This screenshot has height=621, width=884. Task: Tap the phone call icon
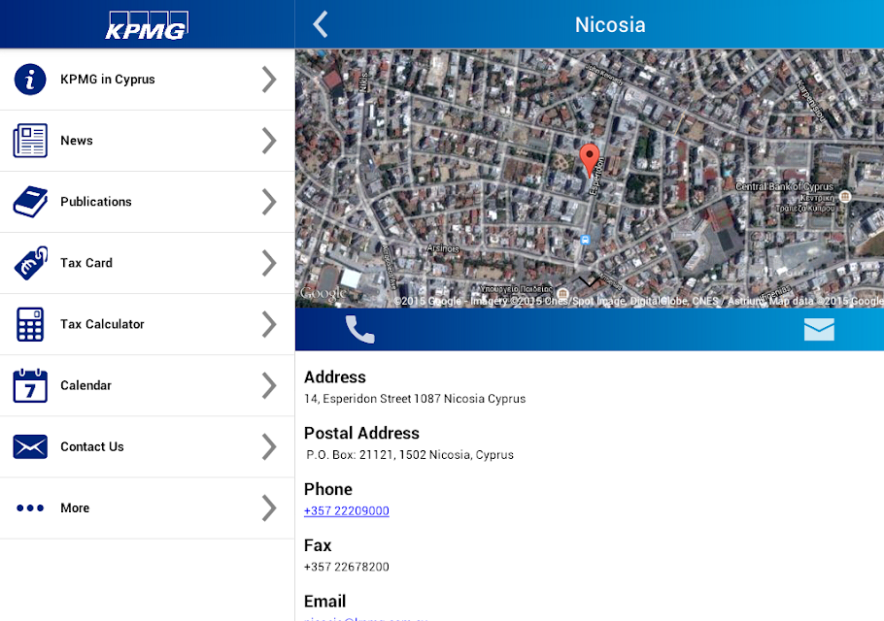tap(359, 329)
